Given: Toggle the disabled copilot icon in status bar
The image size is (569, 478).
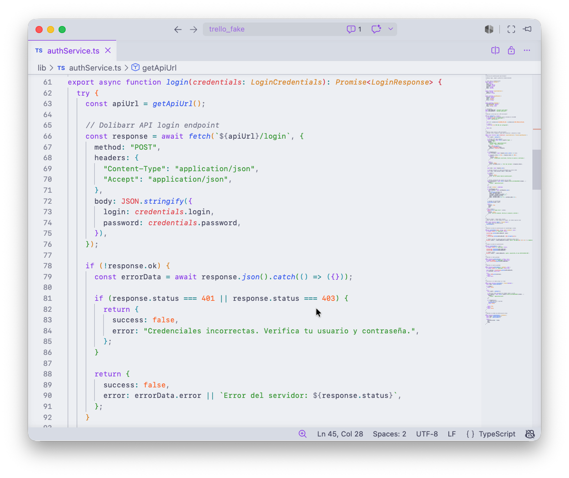Looking at the screenshot, I should tap(530, 434).
